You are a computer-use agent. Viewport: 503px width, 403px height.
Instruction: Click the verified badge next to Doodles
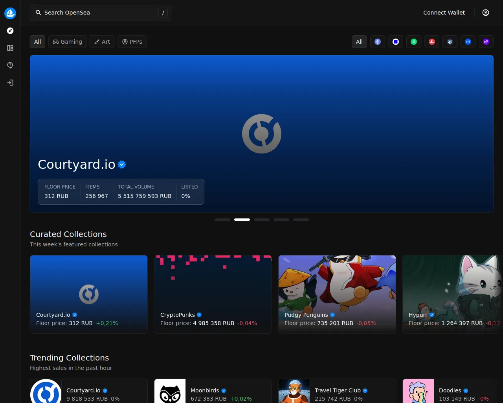pos(466,391)
